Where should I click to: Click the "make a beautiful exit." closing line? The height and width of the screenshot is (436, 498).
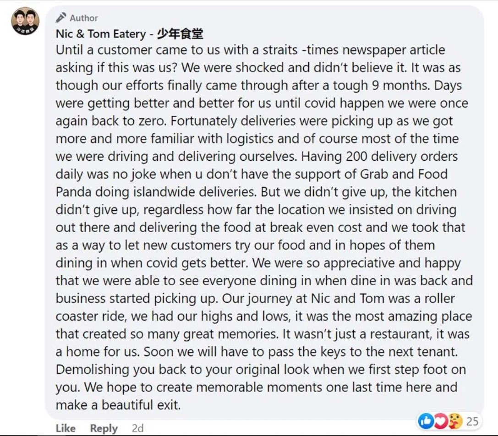[118, 405]
